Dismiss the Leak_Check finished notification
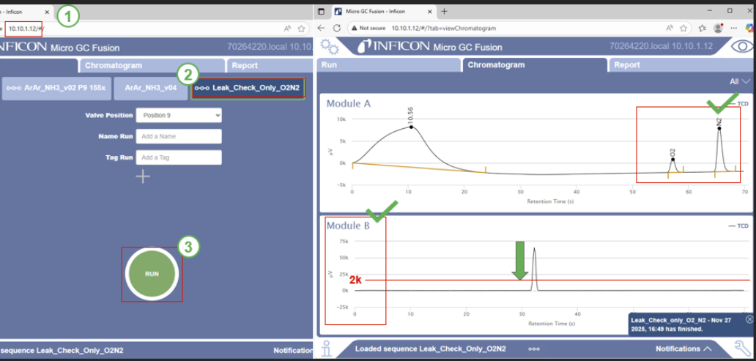 click(x=749, y=319)
